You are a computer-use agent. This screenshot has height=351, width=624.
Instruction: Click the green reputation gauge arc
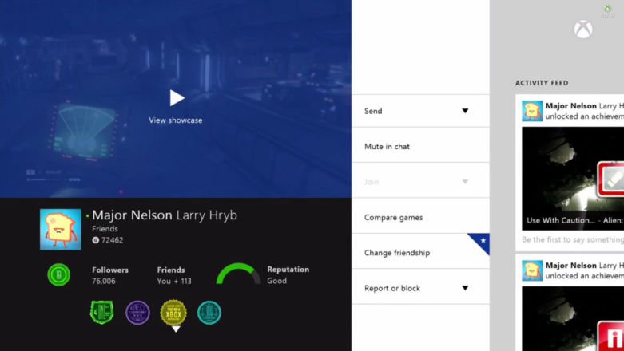coord(238,274)
